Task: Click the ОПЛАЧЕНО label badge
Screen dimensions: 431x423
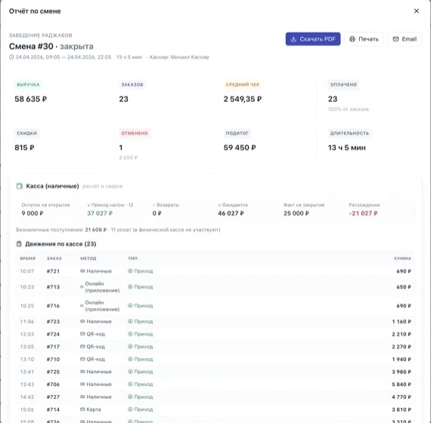Action: pos(343,85)
